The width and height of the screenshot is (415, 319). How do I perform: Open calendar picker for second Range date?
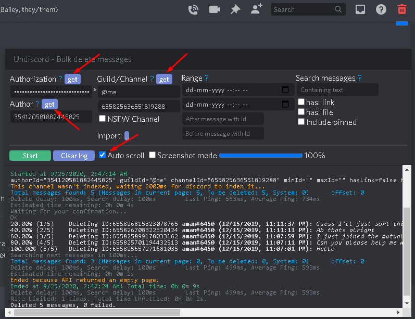tap(285, 104)
